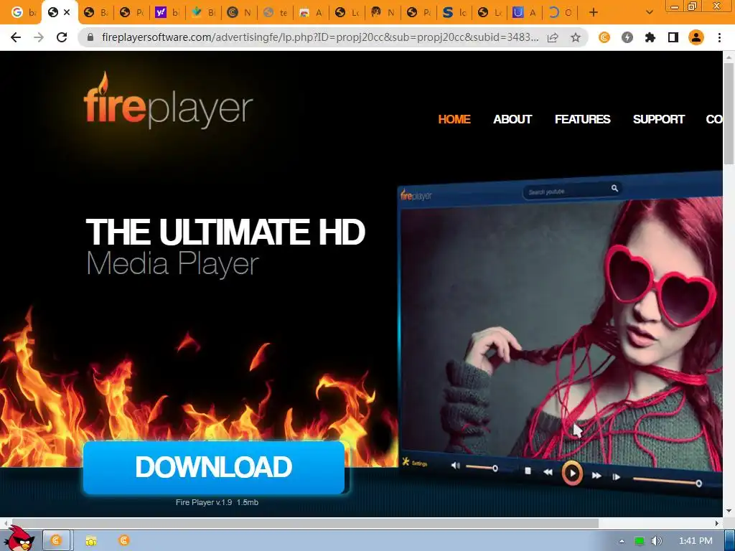Click the vertical scrollbar down arrow
The image size is (735, 551).
click(x=729, y=511)
